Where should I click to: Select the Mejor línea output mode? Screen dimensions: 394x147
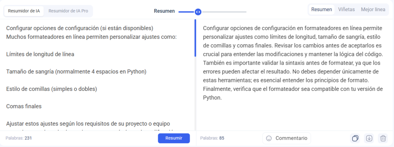373,10
